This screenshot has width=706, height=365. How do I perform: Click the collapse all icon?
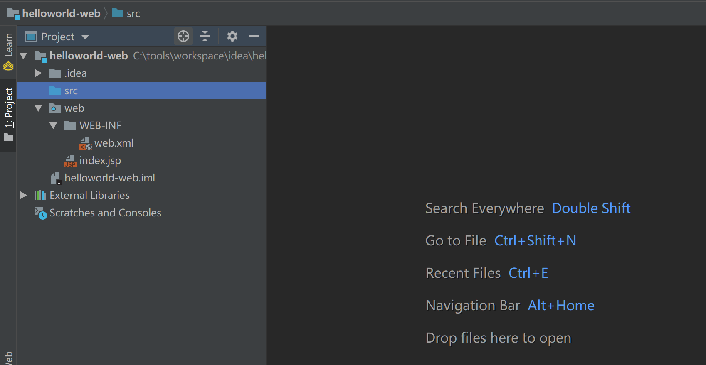205,37
